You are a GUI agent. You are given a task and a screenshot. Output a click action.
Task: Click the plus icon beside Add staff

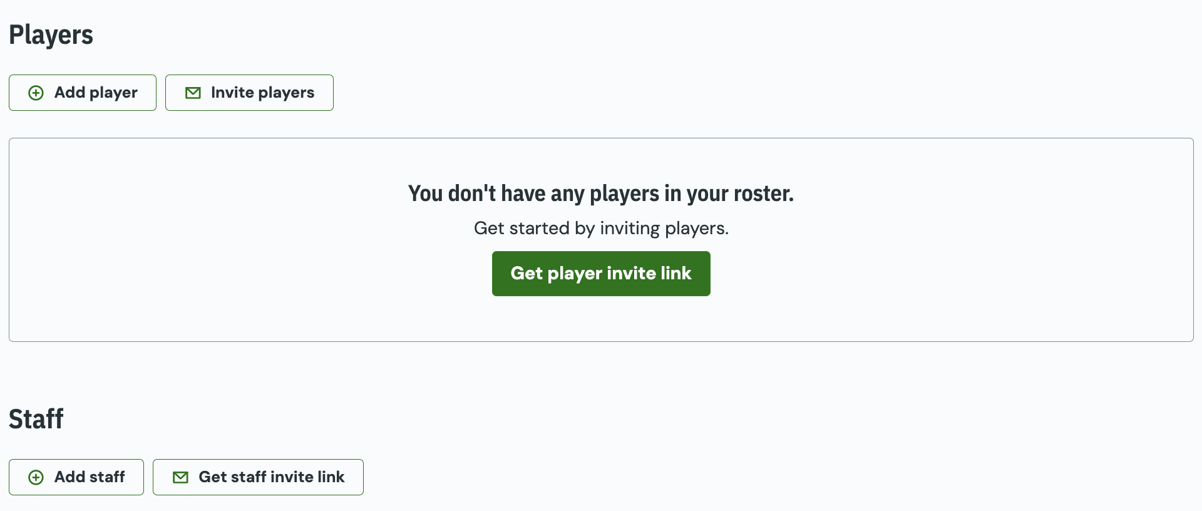(x=36, y=478)
